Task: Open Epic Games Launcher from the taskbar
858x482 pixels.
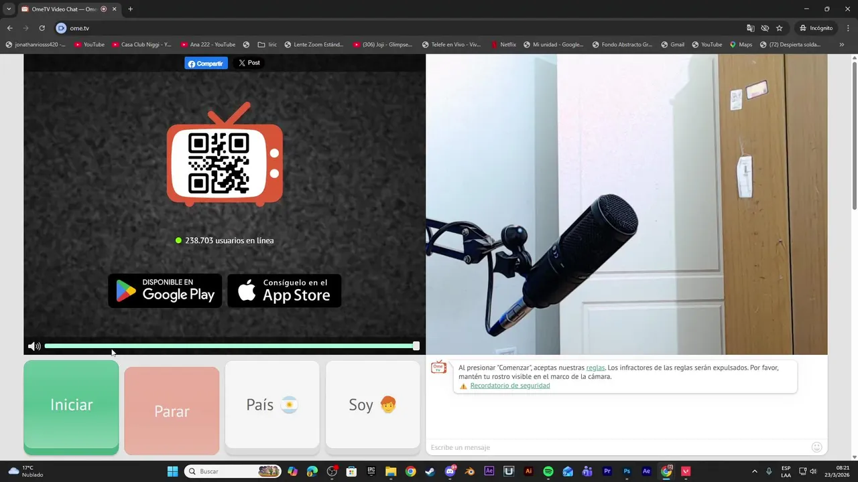Action: [x=371, y=471]
